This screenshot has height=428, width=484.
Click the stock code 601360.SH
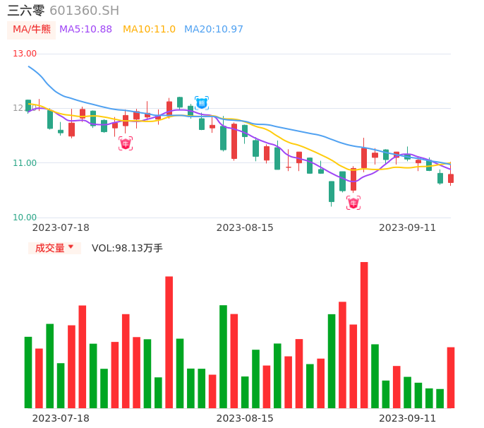84,11
